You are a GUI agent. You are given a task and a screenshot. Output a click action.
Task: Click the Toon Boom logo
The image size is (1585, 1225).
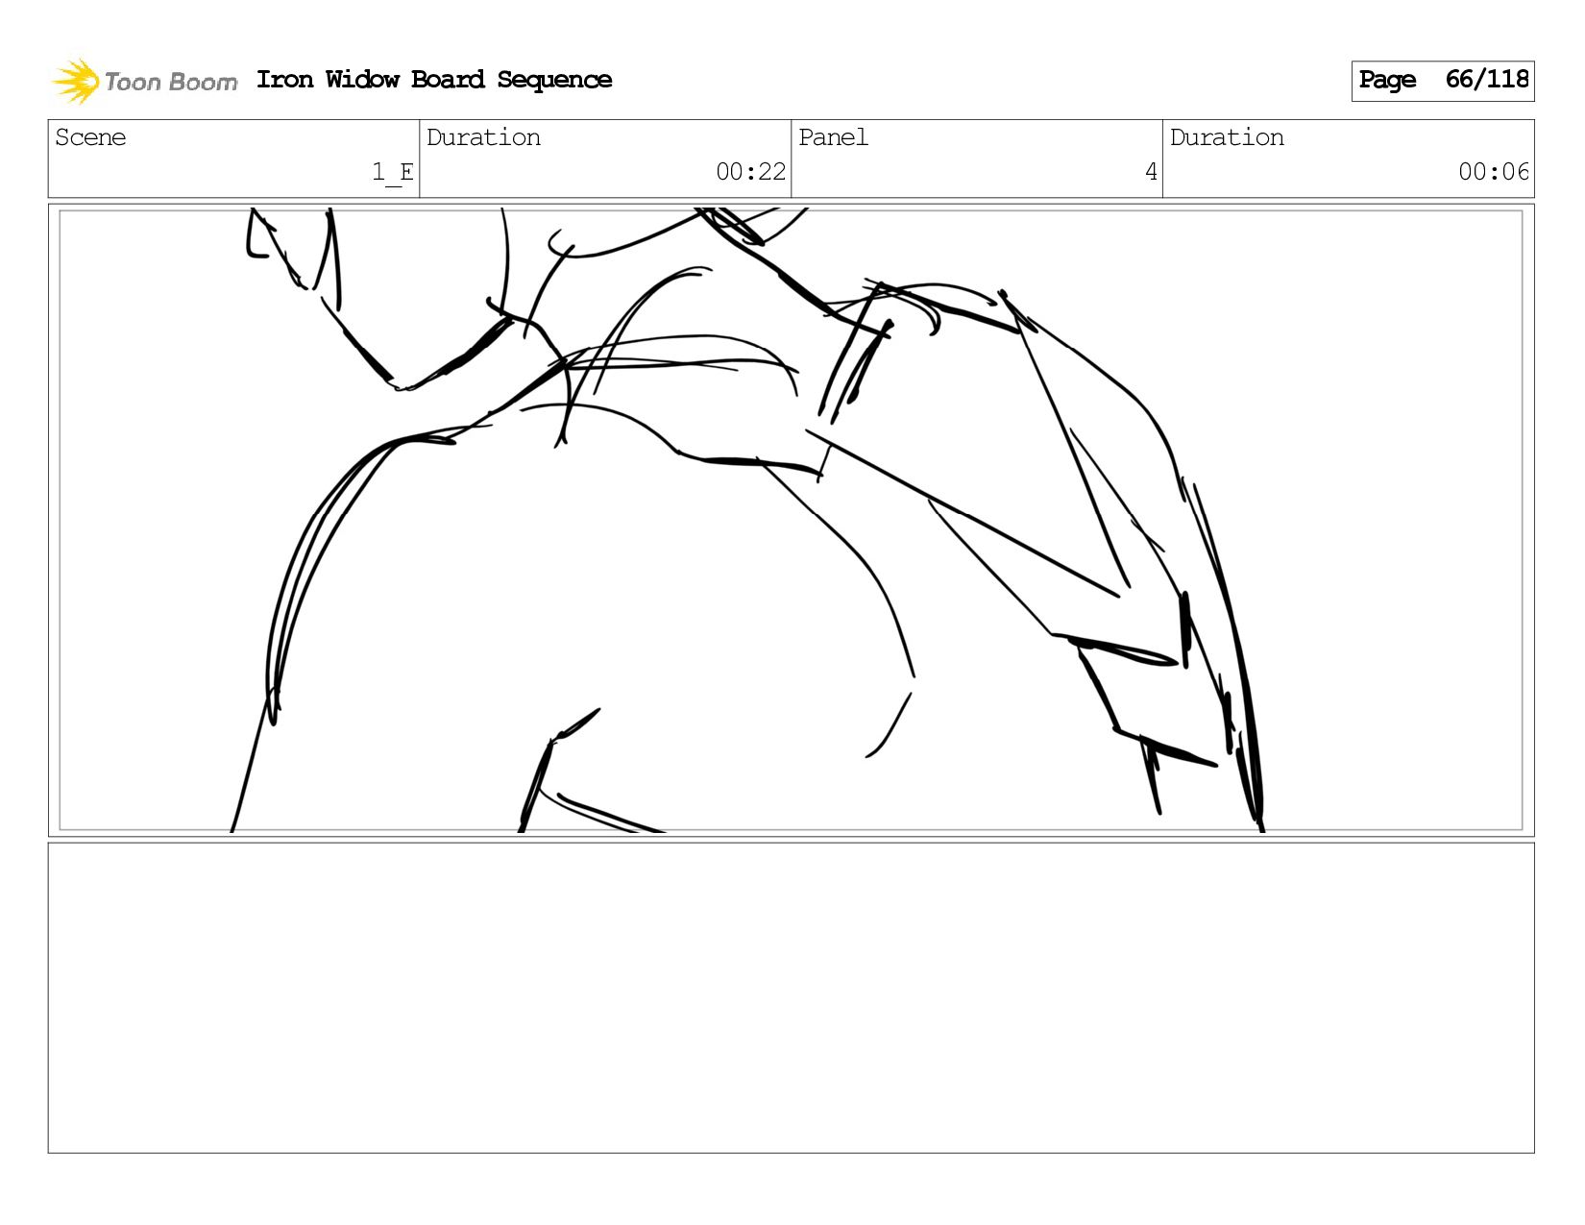tap(144, 81)
